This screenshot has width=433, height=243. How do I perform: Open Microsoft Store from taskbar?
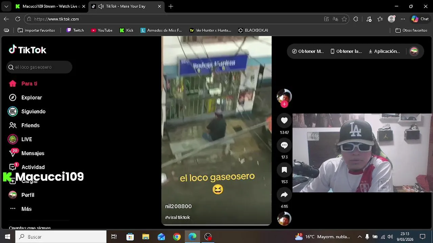tap(130, 237)
